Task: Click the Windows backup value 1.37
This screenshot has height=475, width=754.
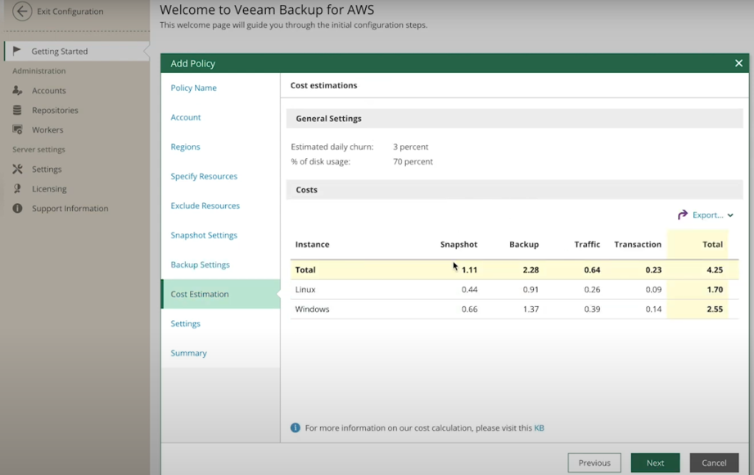Action: (531, 310)
